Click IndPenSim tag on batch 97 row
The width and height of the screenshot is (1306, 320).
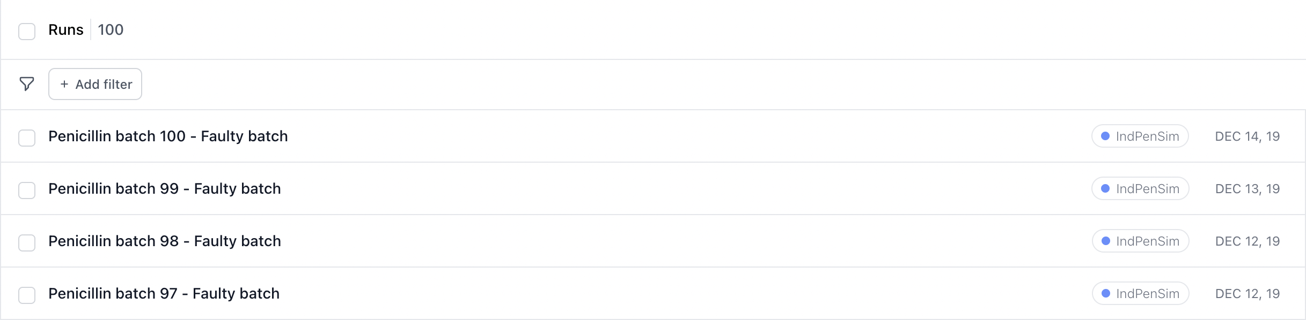point(1140,294)
